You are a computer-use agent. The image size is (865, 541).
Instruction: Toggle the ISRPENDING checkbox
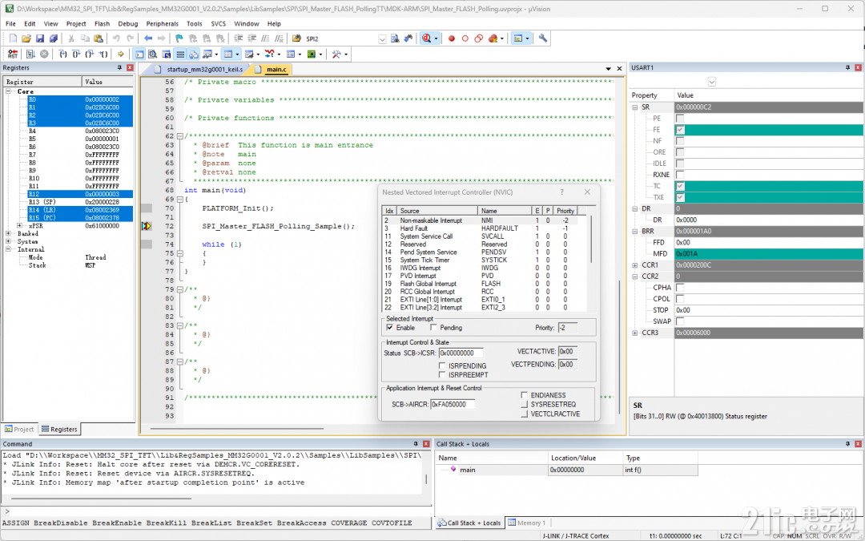pos(442,365)
